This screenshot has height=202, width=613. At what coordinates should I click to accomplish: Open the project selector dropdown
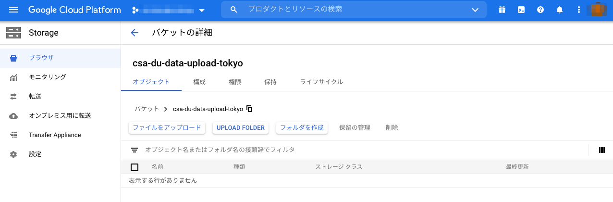pos(168,10)
